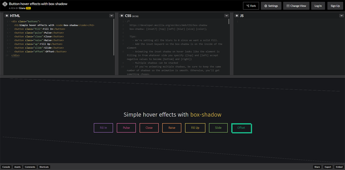Expand the CSS panel dropdown arrow
Screen dimensions: 345x170
click(x=227, y=15)
